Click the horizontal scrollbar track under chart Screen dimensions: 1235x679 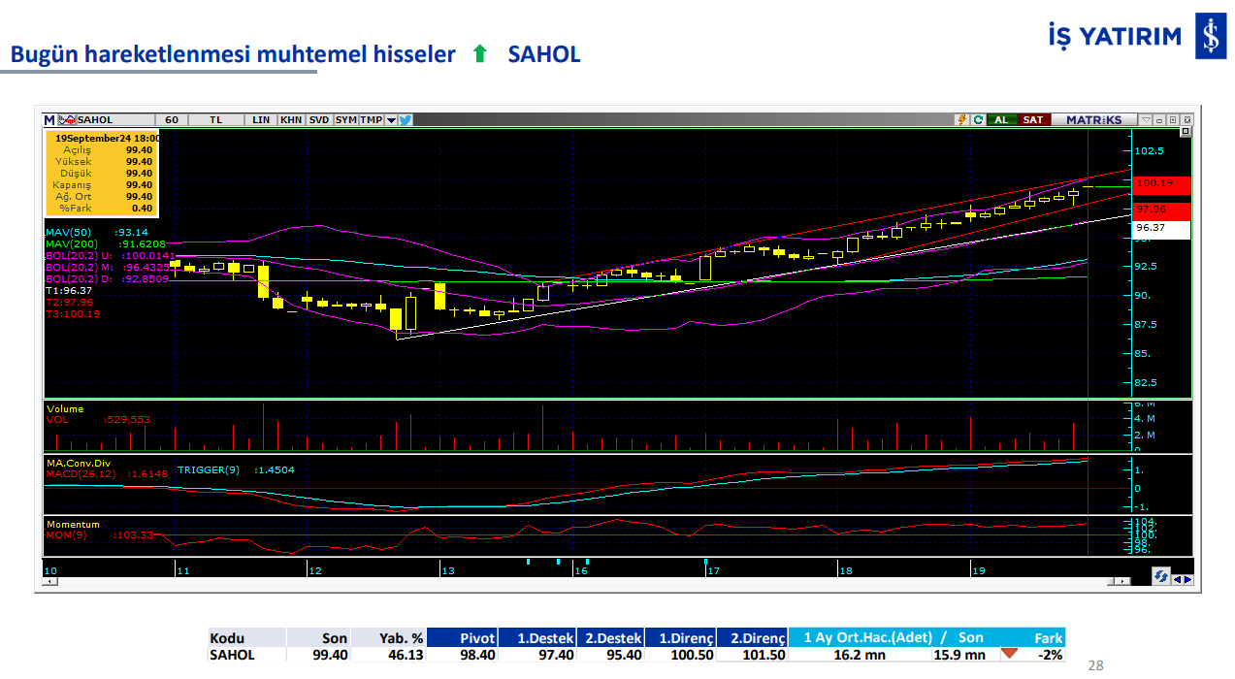582,581
